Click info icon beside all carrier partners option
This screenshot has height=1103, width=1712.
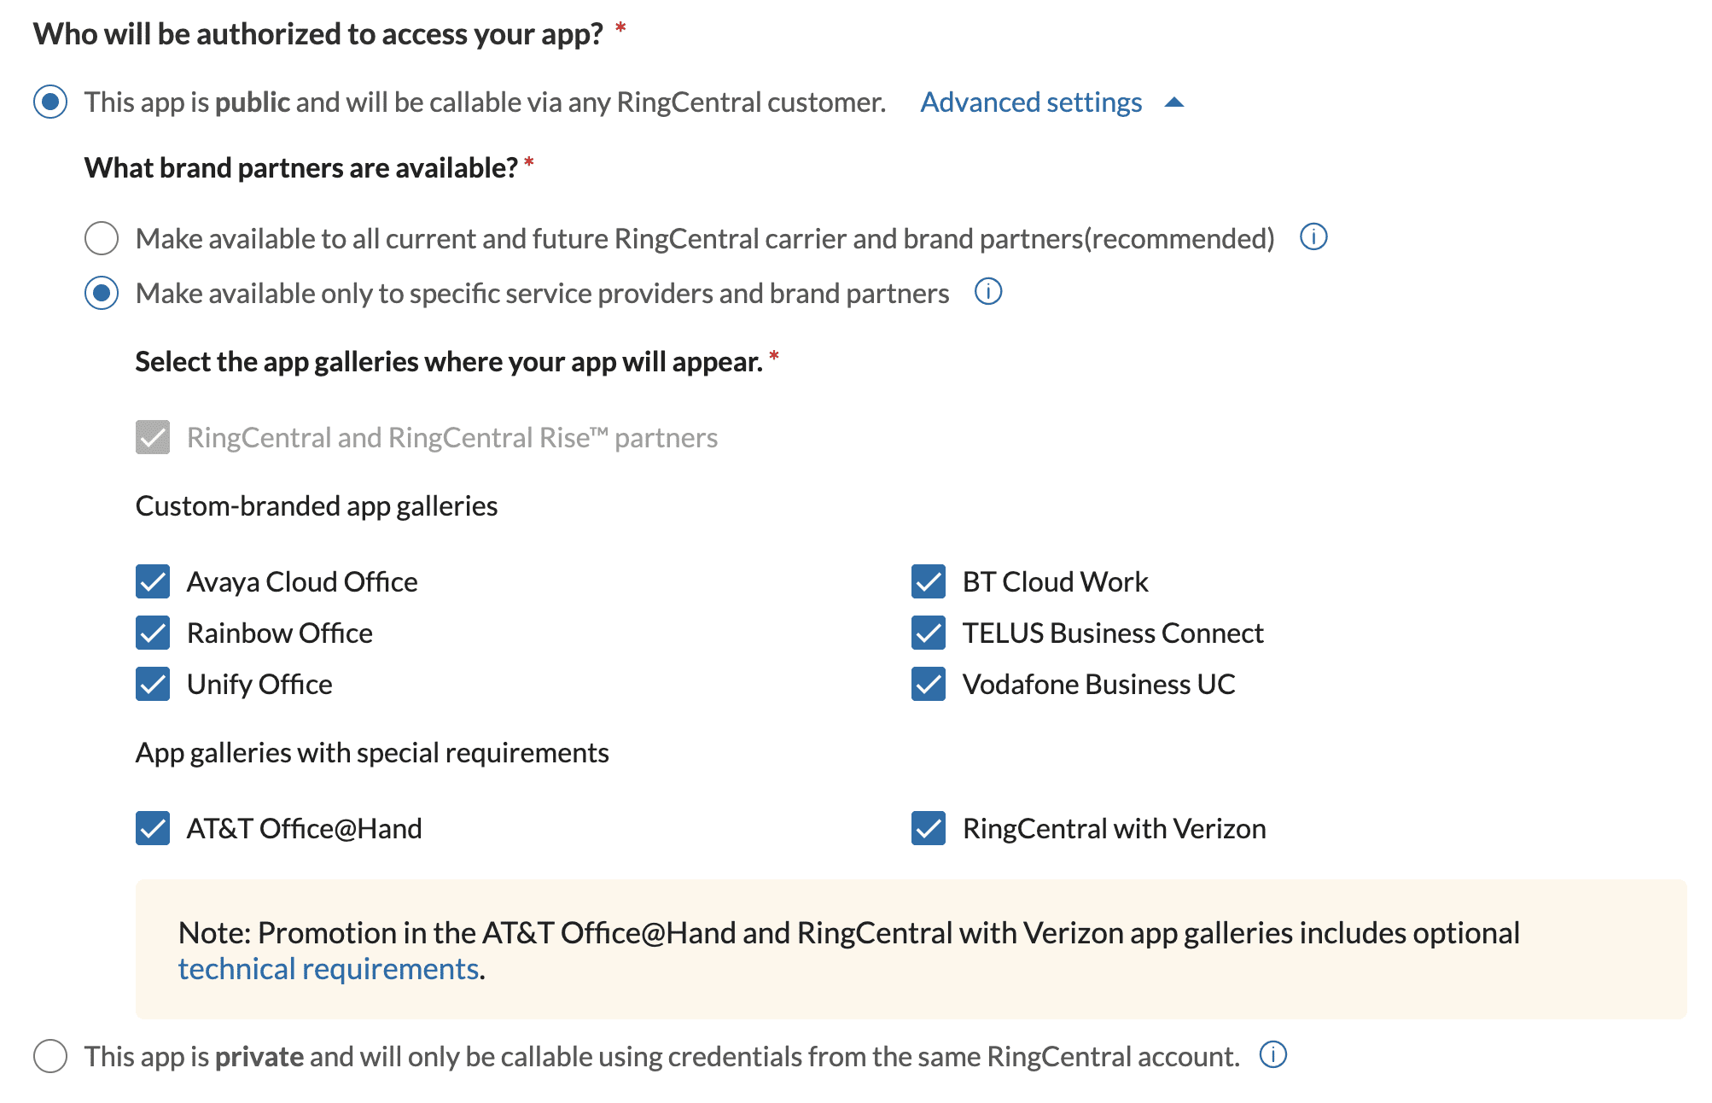pyautogui.click(x=1313, y=236)
